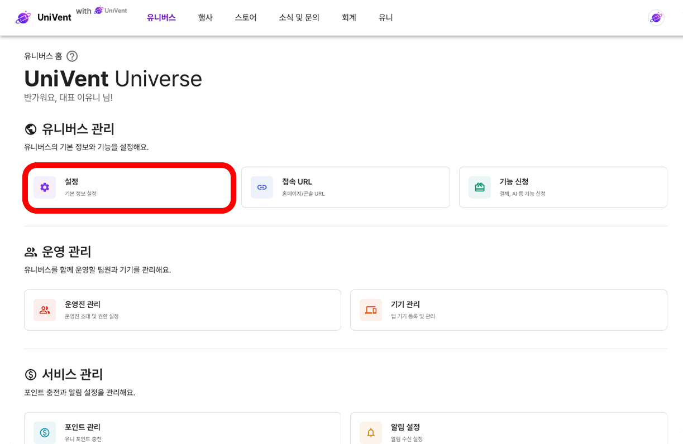Click the highlighted 유니버스 nav item
Screen dimensions: 683x444
click(161, 17)
